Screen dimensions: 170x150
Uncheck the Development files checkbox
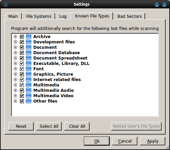tap(22, 42)
